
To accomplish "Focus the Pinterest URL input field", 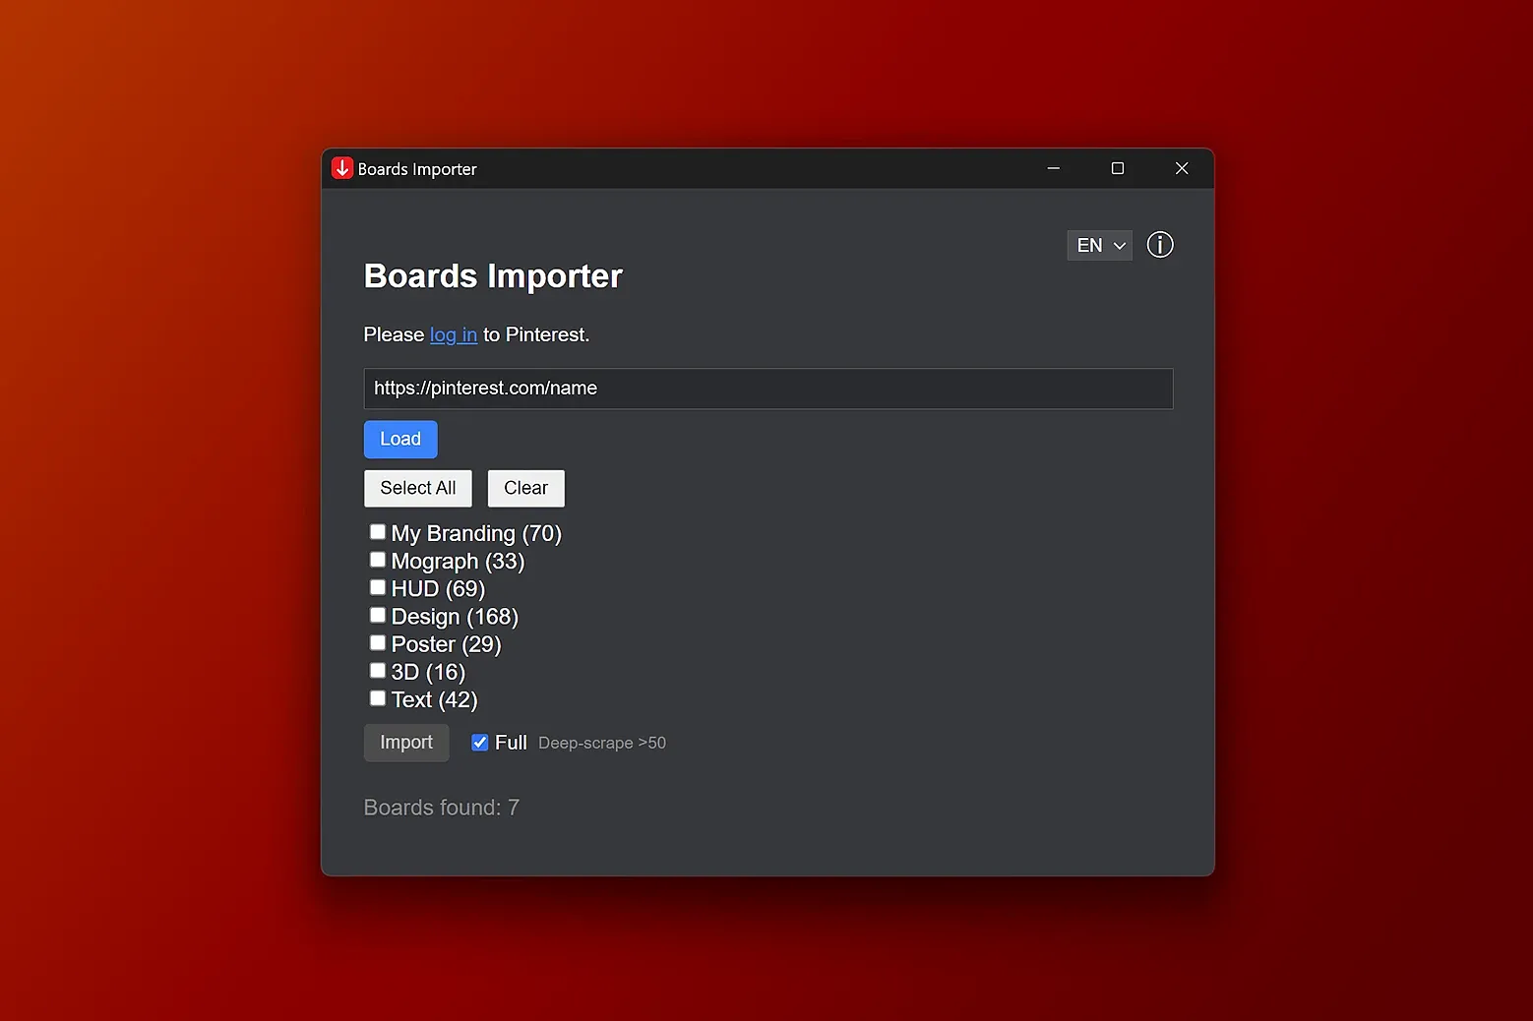I will (768, 389).
